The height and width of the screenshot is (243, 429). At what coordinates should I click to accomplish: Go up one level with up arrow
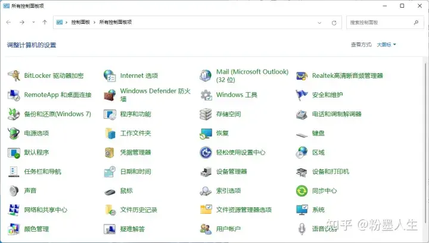pyautogui.click(x=45, y=23)
